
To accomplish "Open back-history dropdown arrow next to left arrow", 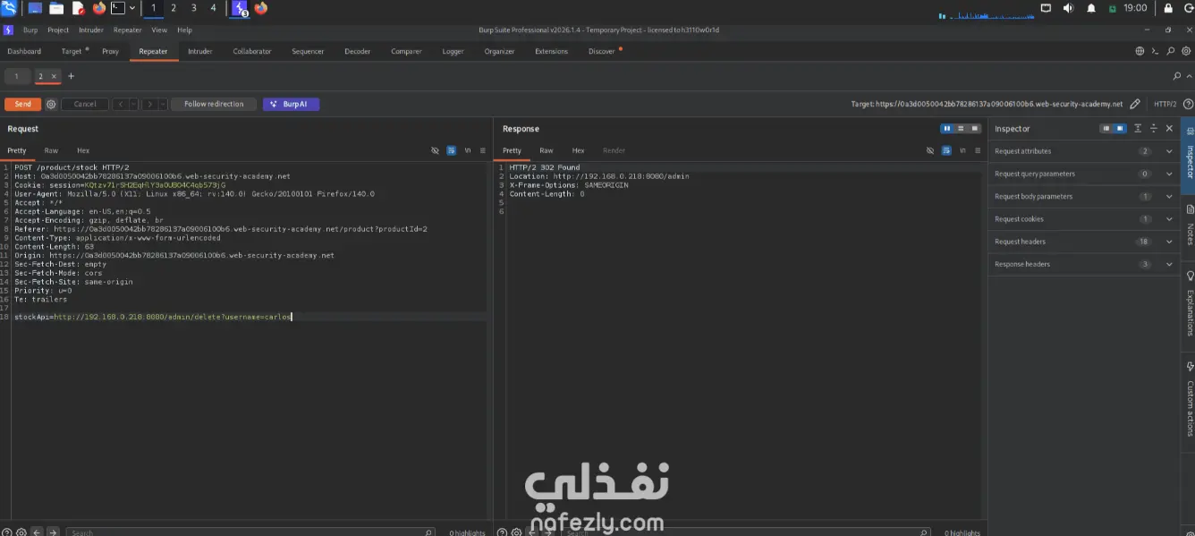I will tap(133, 104).
